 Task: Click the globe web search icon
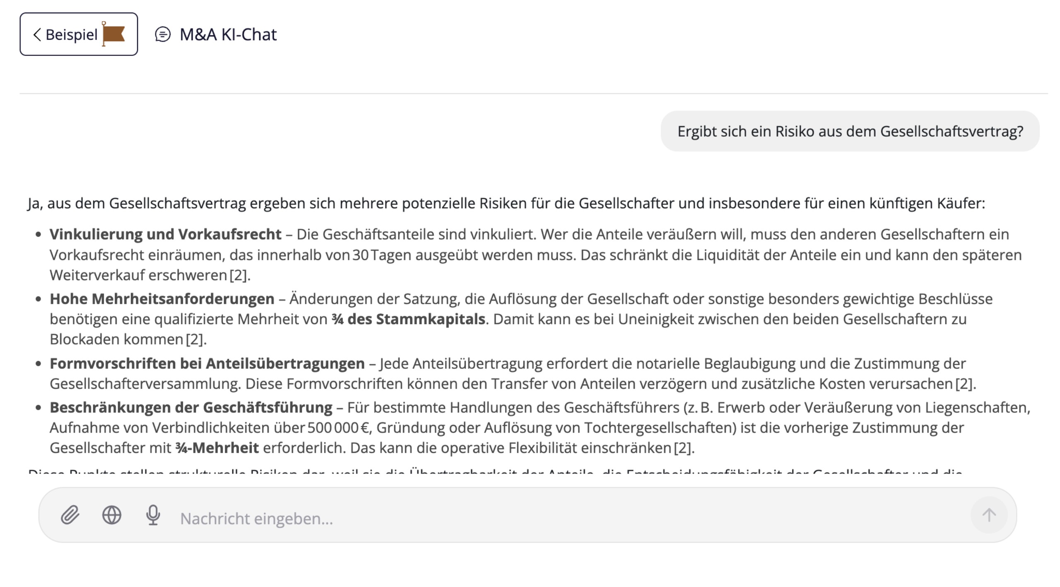[x=112, y=515]
